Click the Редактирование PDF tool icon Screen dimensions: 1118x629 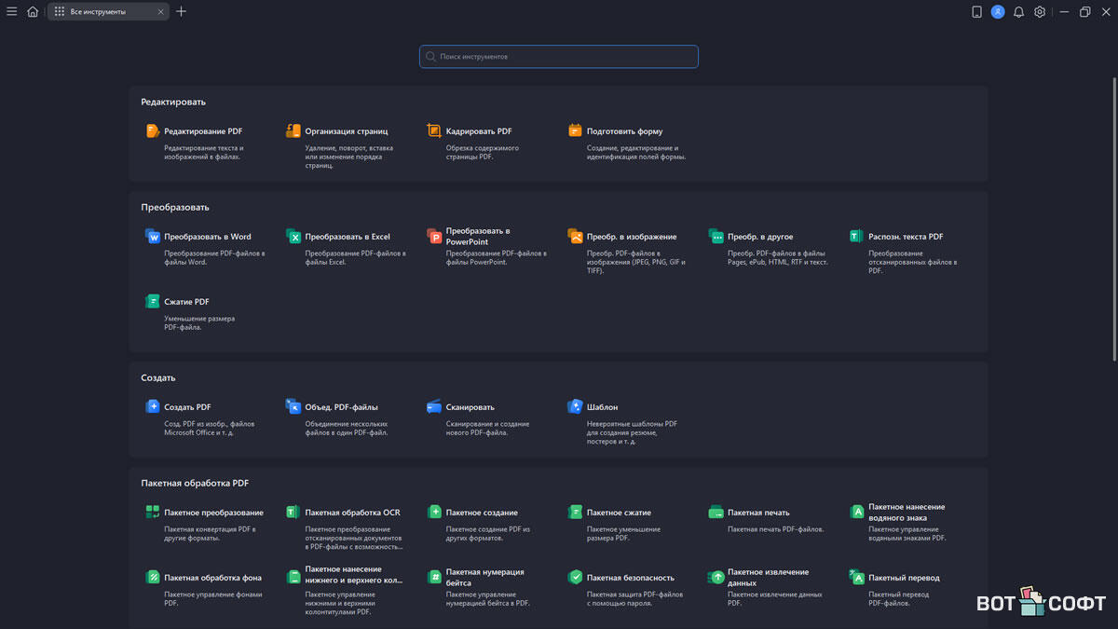tap(153, 131)
